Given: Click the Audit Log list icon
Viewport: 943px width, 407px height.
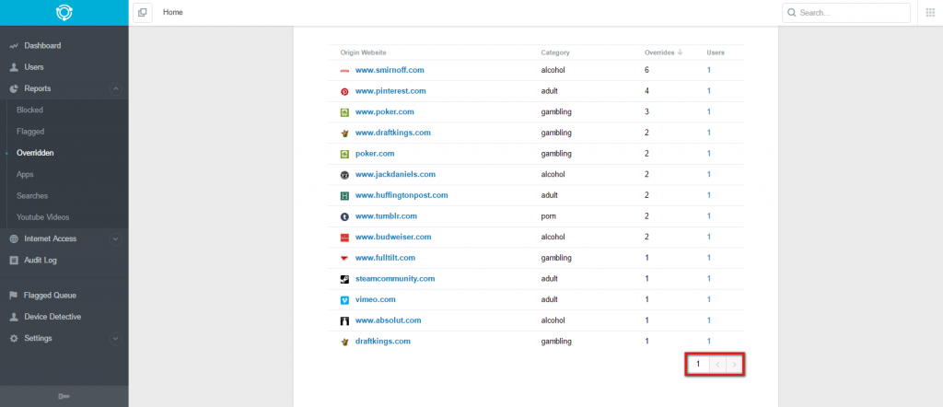Looking at the screenshot, I should tap(14, 261).
